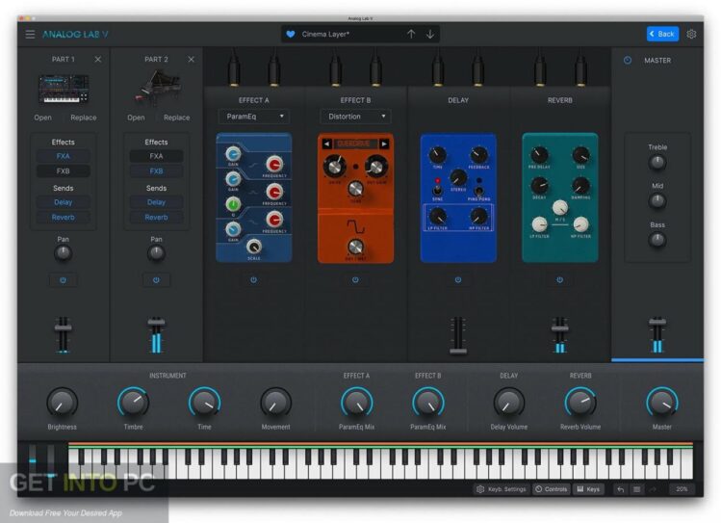Click the Timbre macro knob
This screenshot has width=721, height=523.
tap(134, 403)
